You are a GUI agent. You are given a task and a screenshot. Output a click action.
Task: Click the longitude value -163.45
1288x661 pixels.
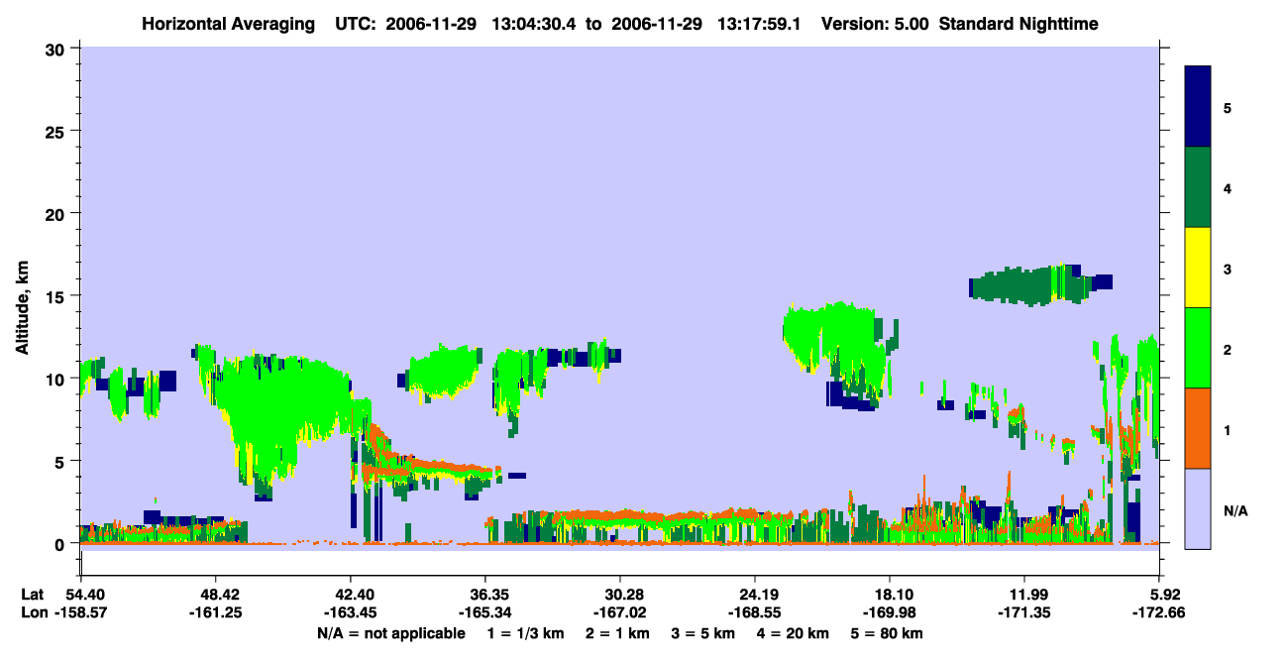coord(350,613)
